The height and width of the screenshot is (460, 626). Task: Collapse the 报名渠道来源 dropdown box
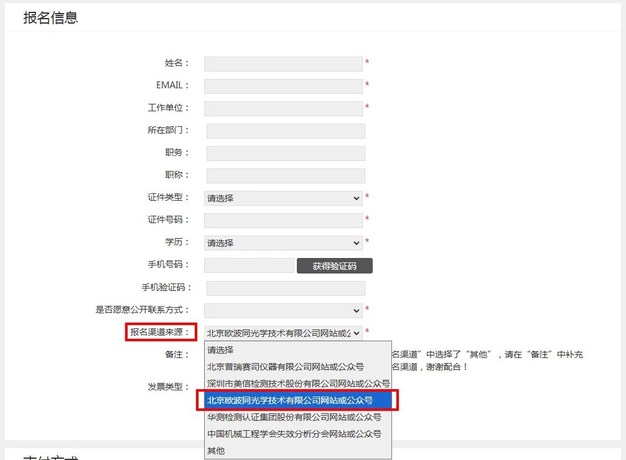pyautogui.click(x=283, y=333)
